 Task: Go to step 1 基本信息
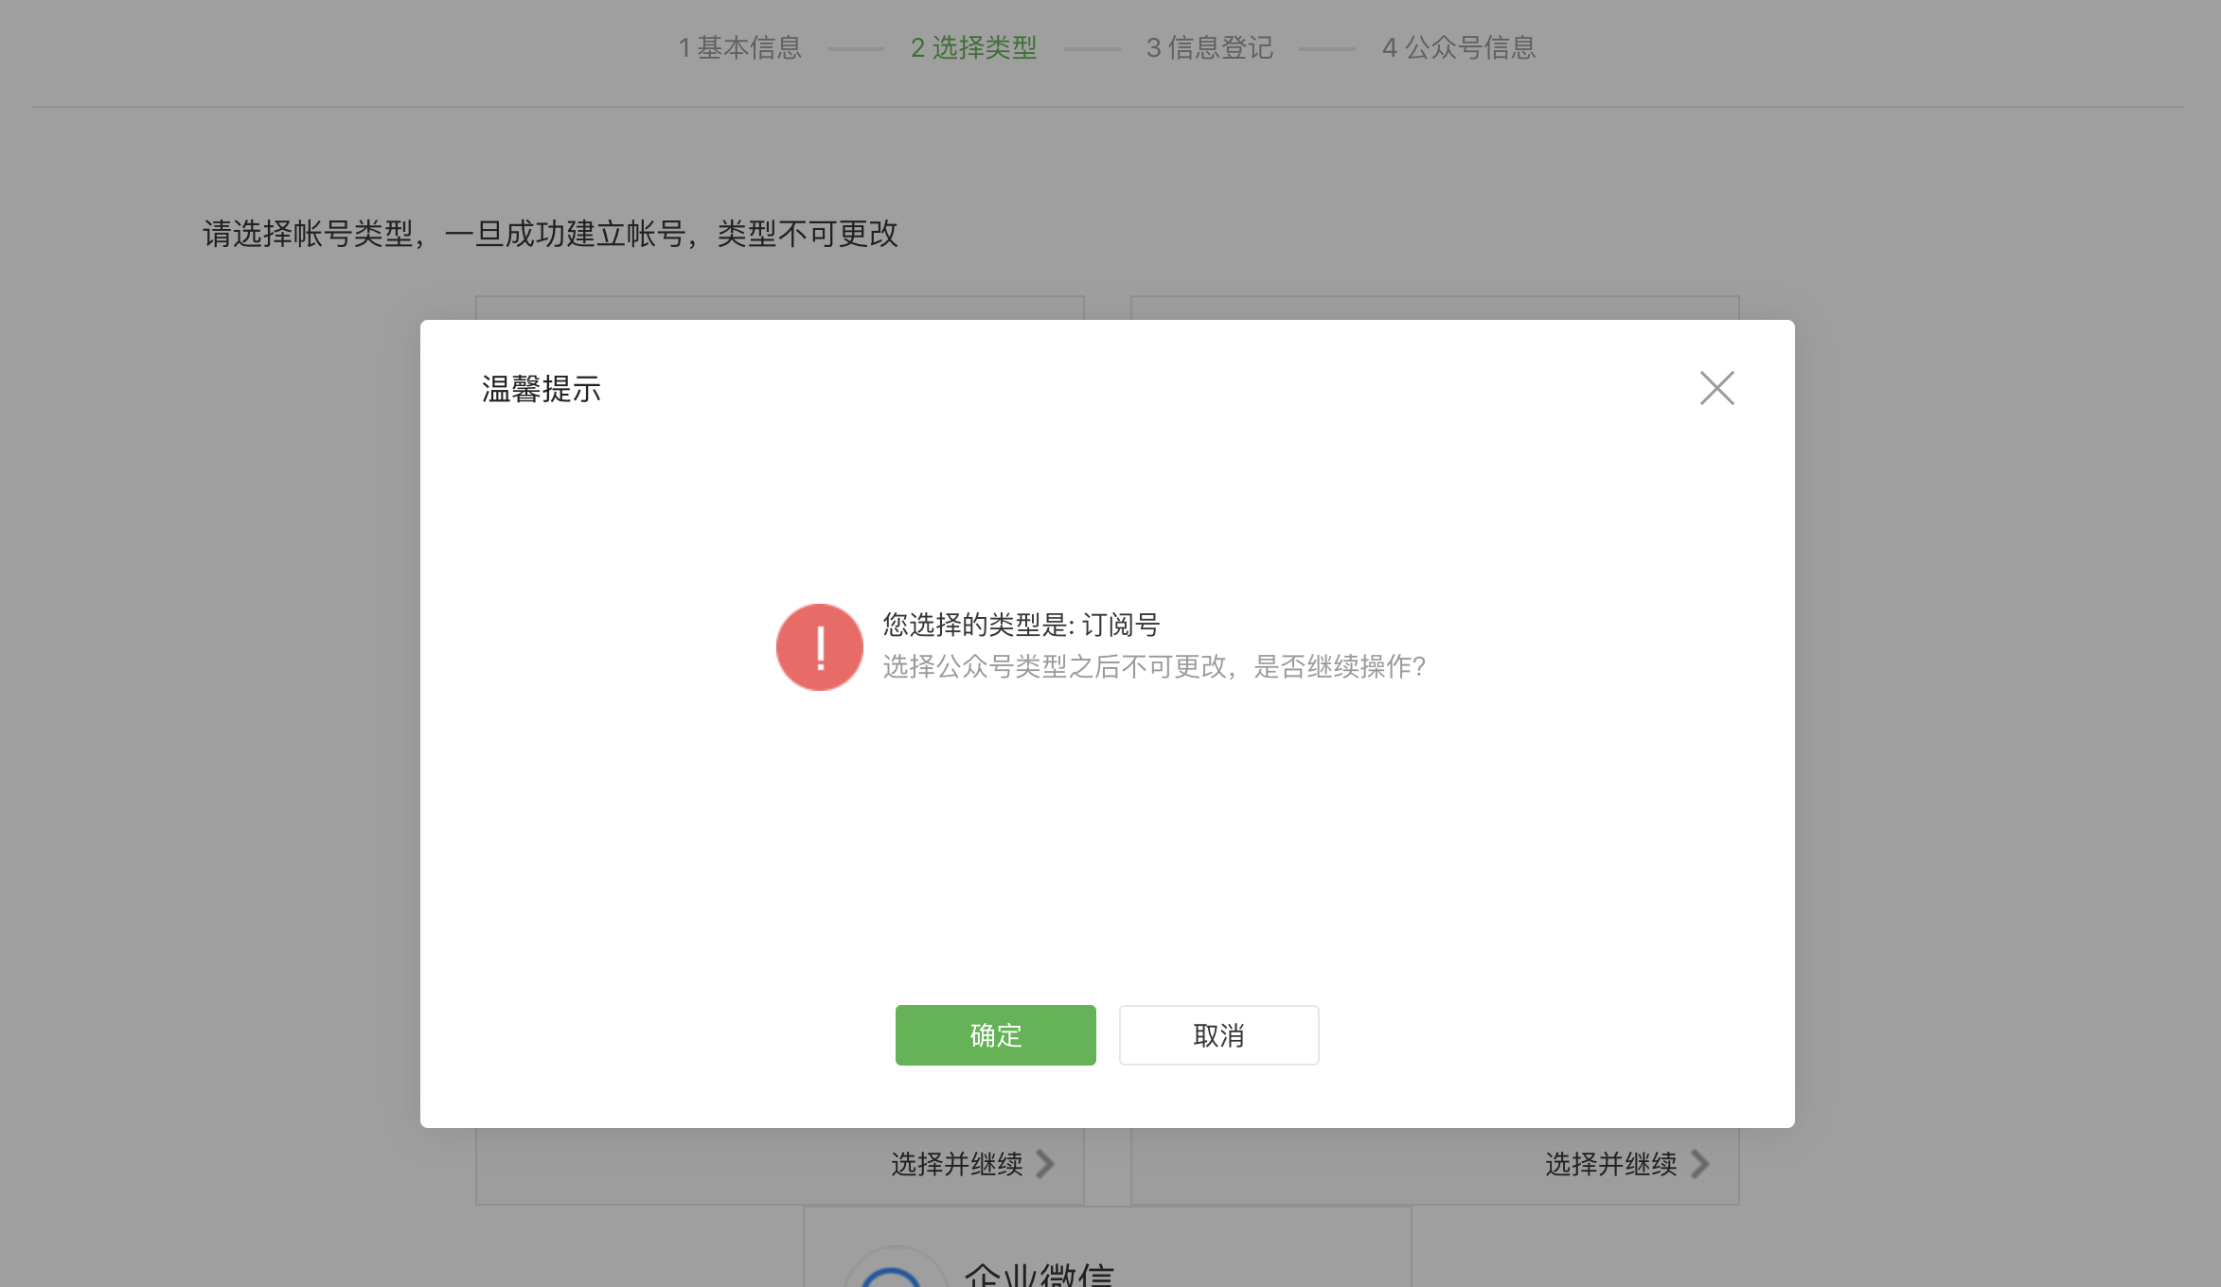click(739, 47)
